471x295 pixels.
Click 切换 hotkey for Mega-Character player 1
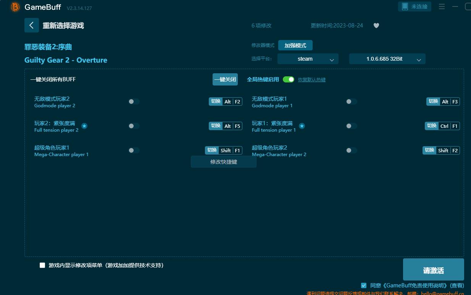coord(212,150)
